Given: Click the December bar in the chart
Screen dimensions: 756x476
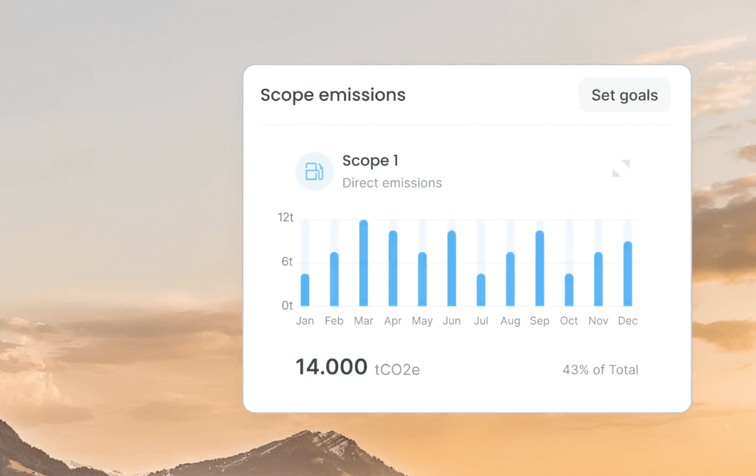Looking at the screenshot, I should coord(627,274).
